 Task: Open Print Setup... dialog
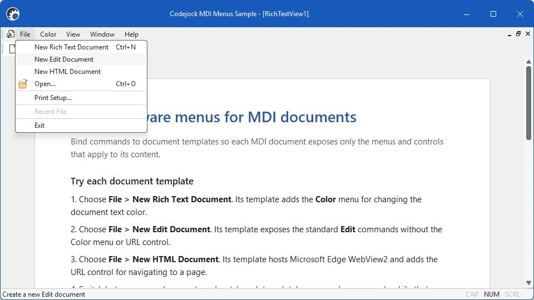tap(81, 98)
